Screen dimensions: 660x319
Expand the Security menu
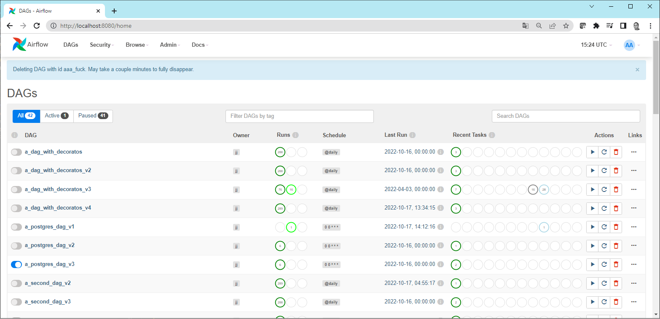click(x=102, y=45)
